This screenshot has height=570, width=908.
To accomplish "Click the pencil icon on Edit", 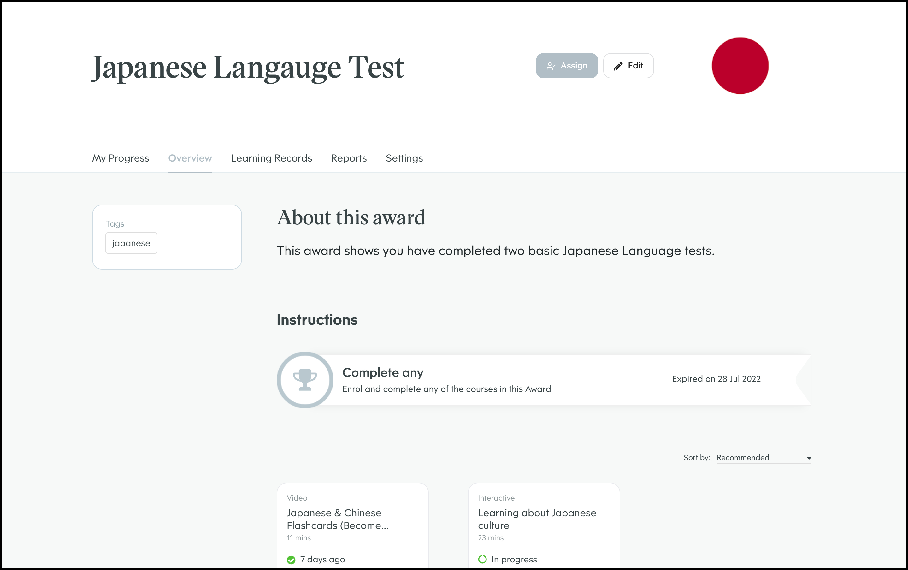I will [x=618, y=66].
